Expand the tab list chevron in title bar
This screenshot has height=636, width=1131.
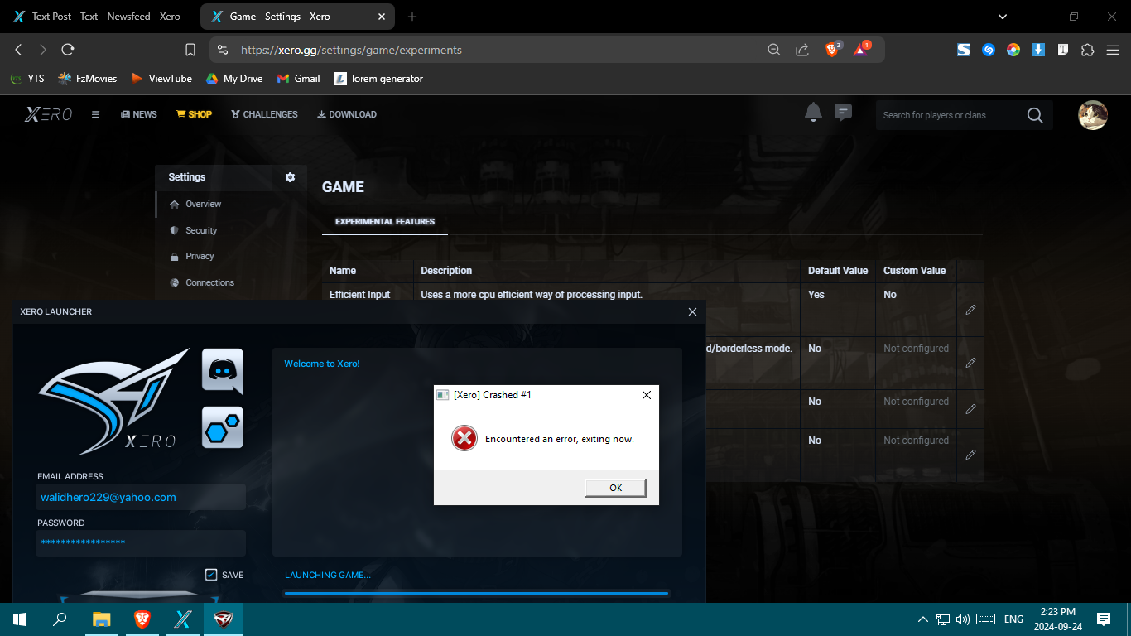[x=1003, y=17]
